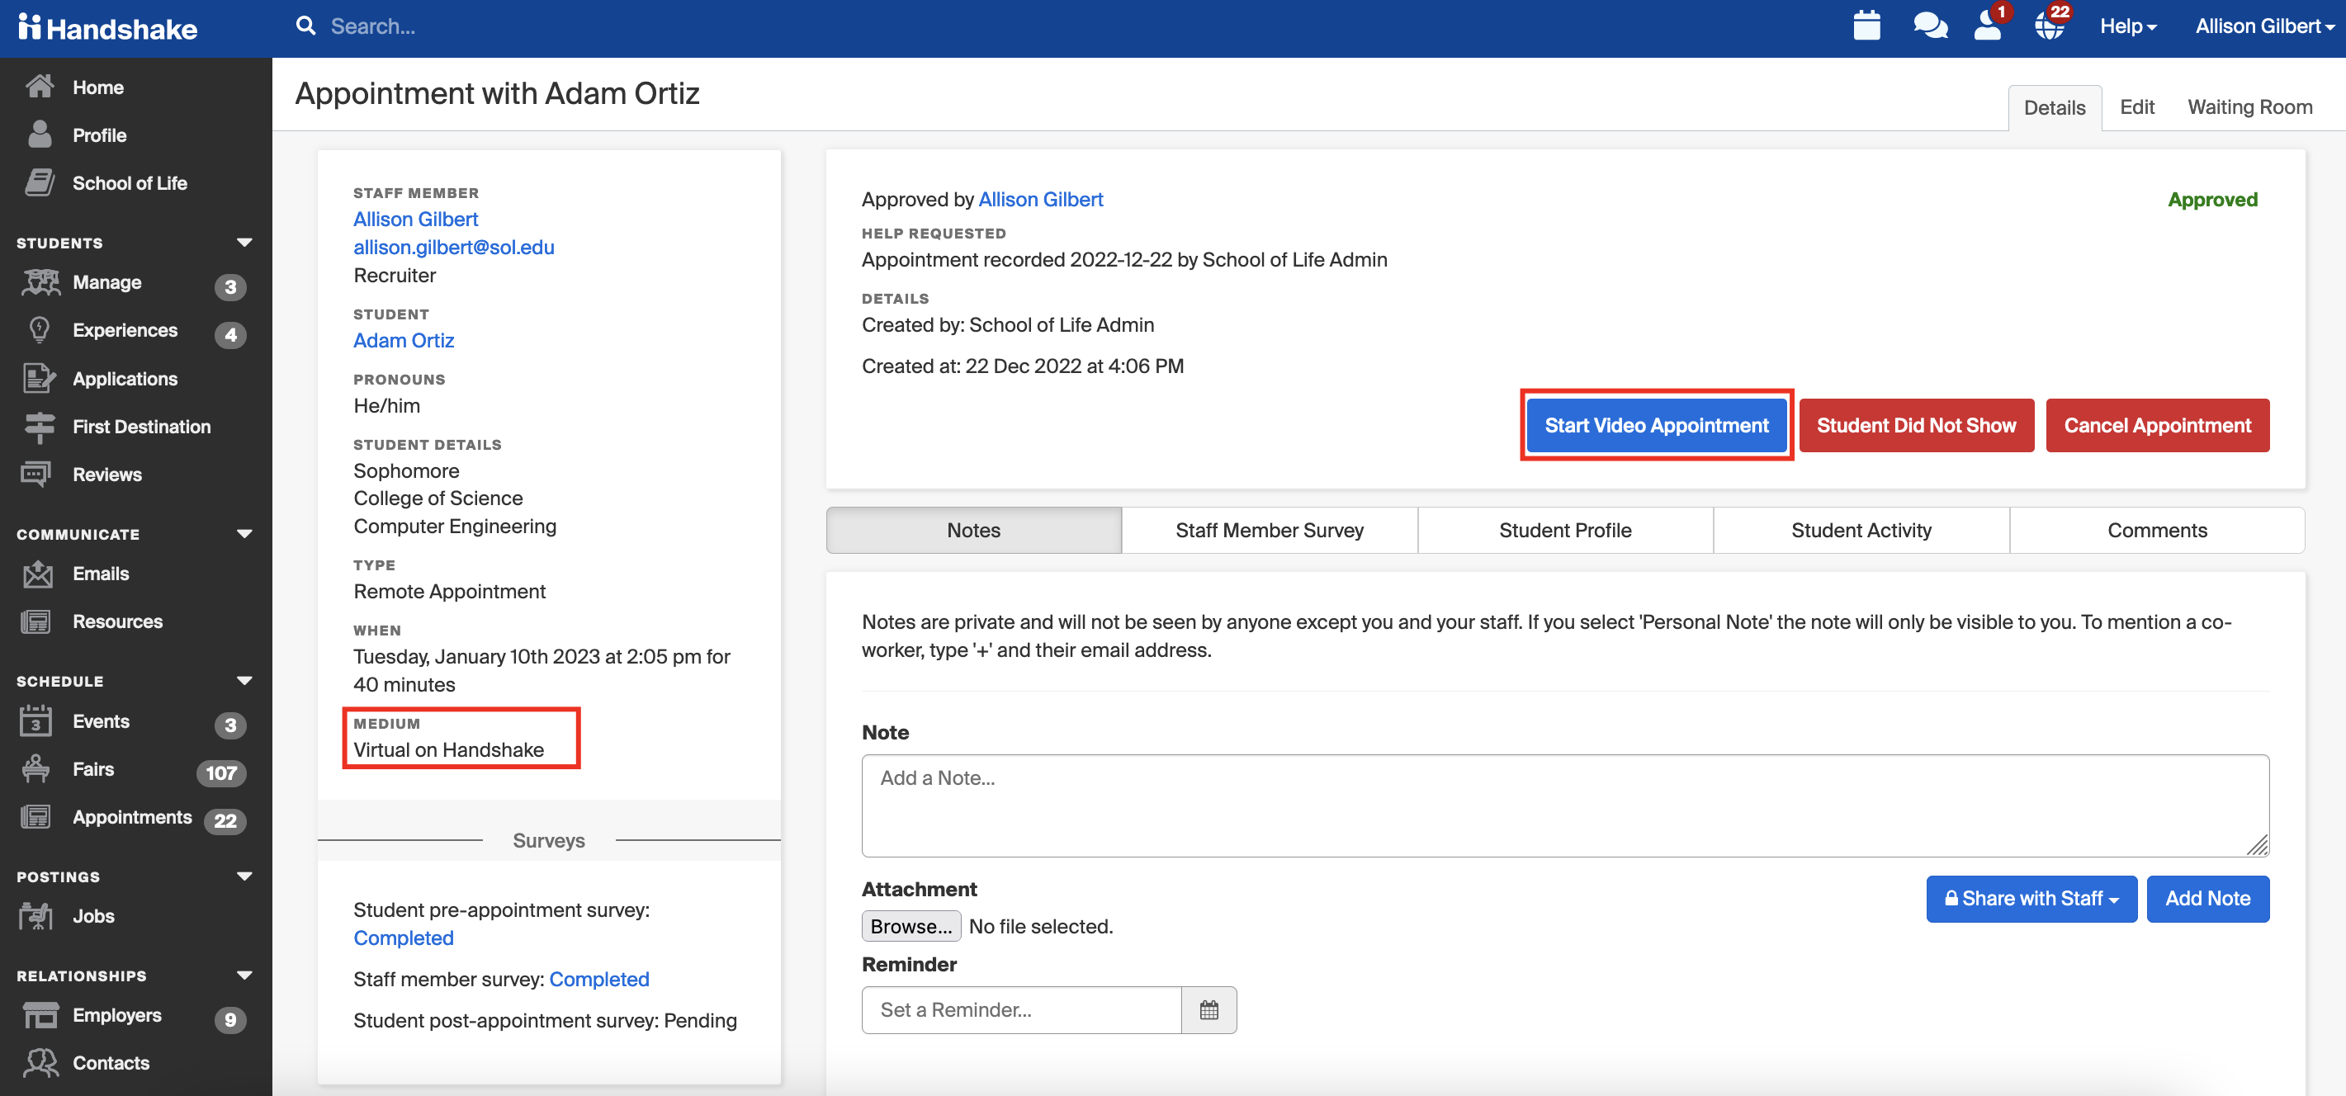Viewport: 2346px width, 1096px height.
Task: Open Employers from the sidebar
Action: [116, 1015]
